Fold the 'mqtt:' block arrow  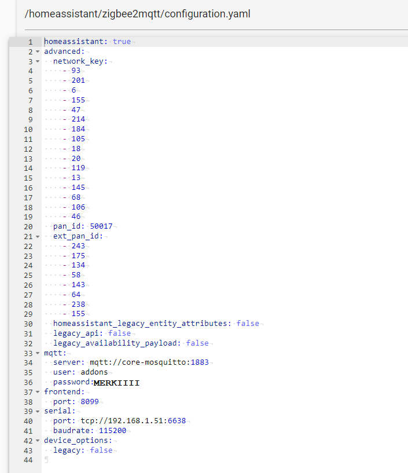(38, 353)
